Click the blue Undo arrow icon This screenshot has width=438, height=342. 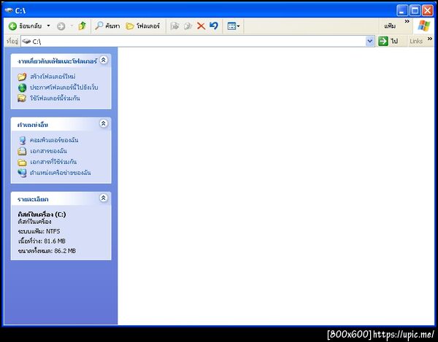click(214, 26)
